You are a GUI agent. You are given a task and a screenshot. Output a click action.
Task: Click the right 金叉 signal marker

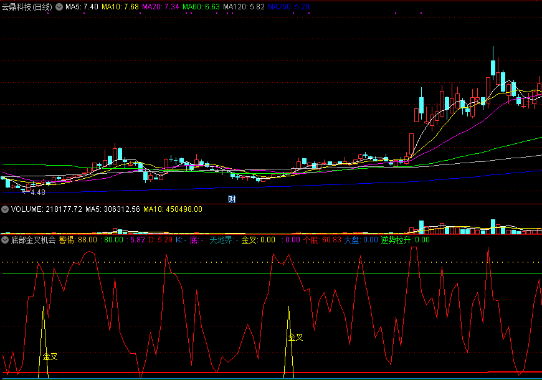click(295, 337)
